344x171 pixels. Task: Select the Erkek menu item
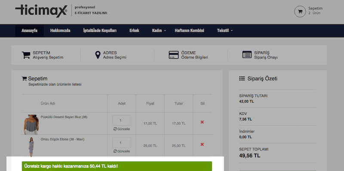coord(134,30)
